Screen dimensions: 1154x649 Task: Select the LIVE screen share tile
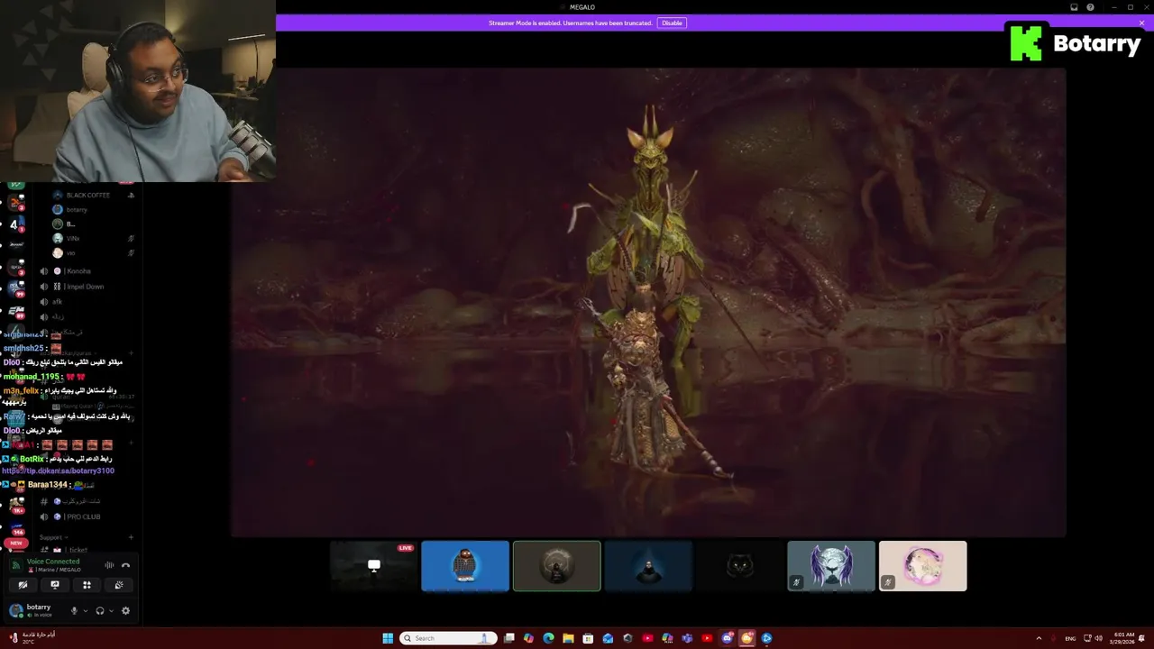pos(373,566)
